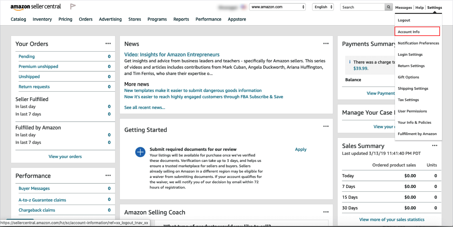
Task: Click the Amazon Seller Central logo
Action: 36,7
